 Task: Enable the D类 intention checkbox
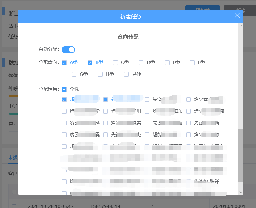[141, 63]
